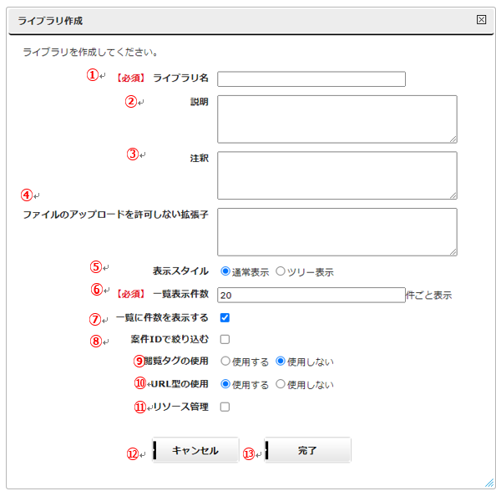Click resize grip of 説明 text area
This screenshot has width=496, height=491.
tap(453, 139)
